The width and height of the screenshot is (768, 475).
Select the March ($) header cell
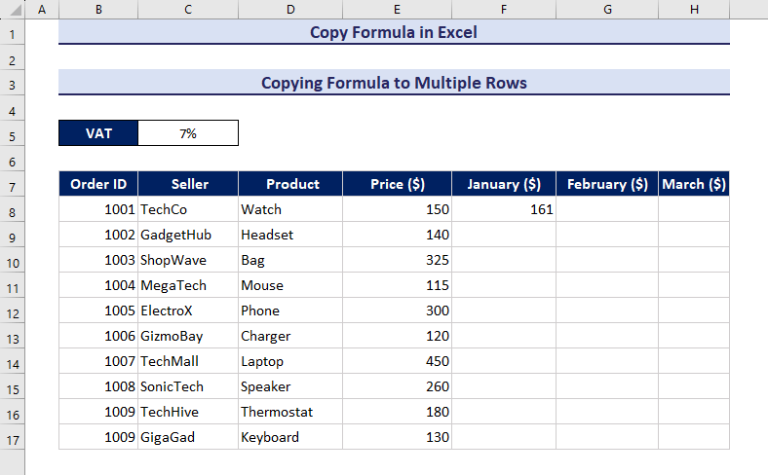(693, 184)
